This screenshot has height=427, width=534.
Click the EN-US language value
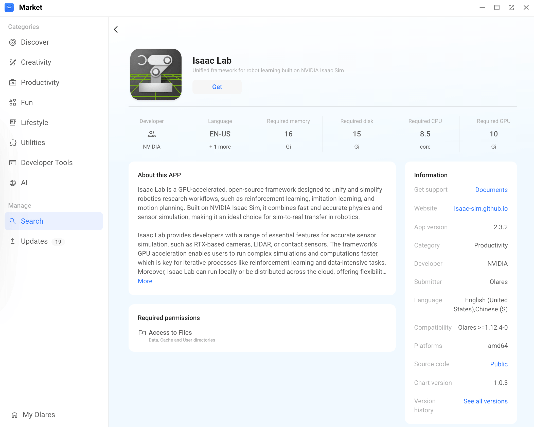pos(220,134)
